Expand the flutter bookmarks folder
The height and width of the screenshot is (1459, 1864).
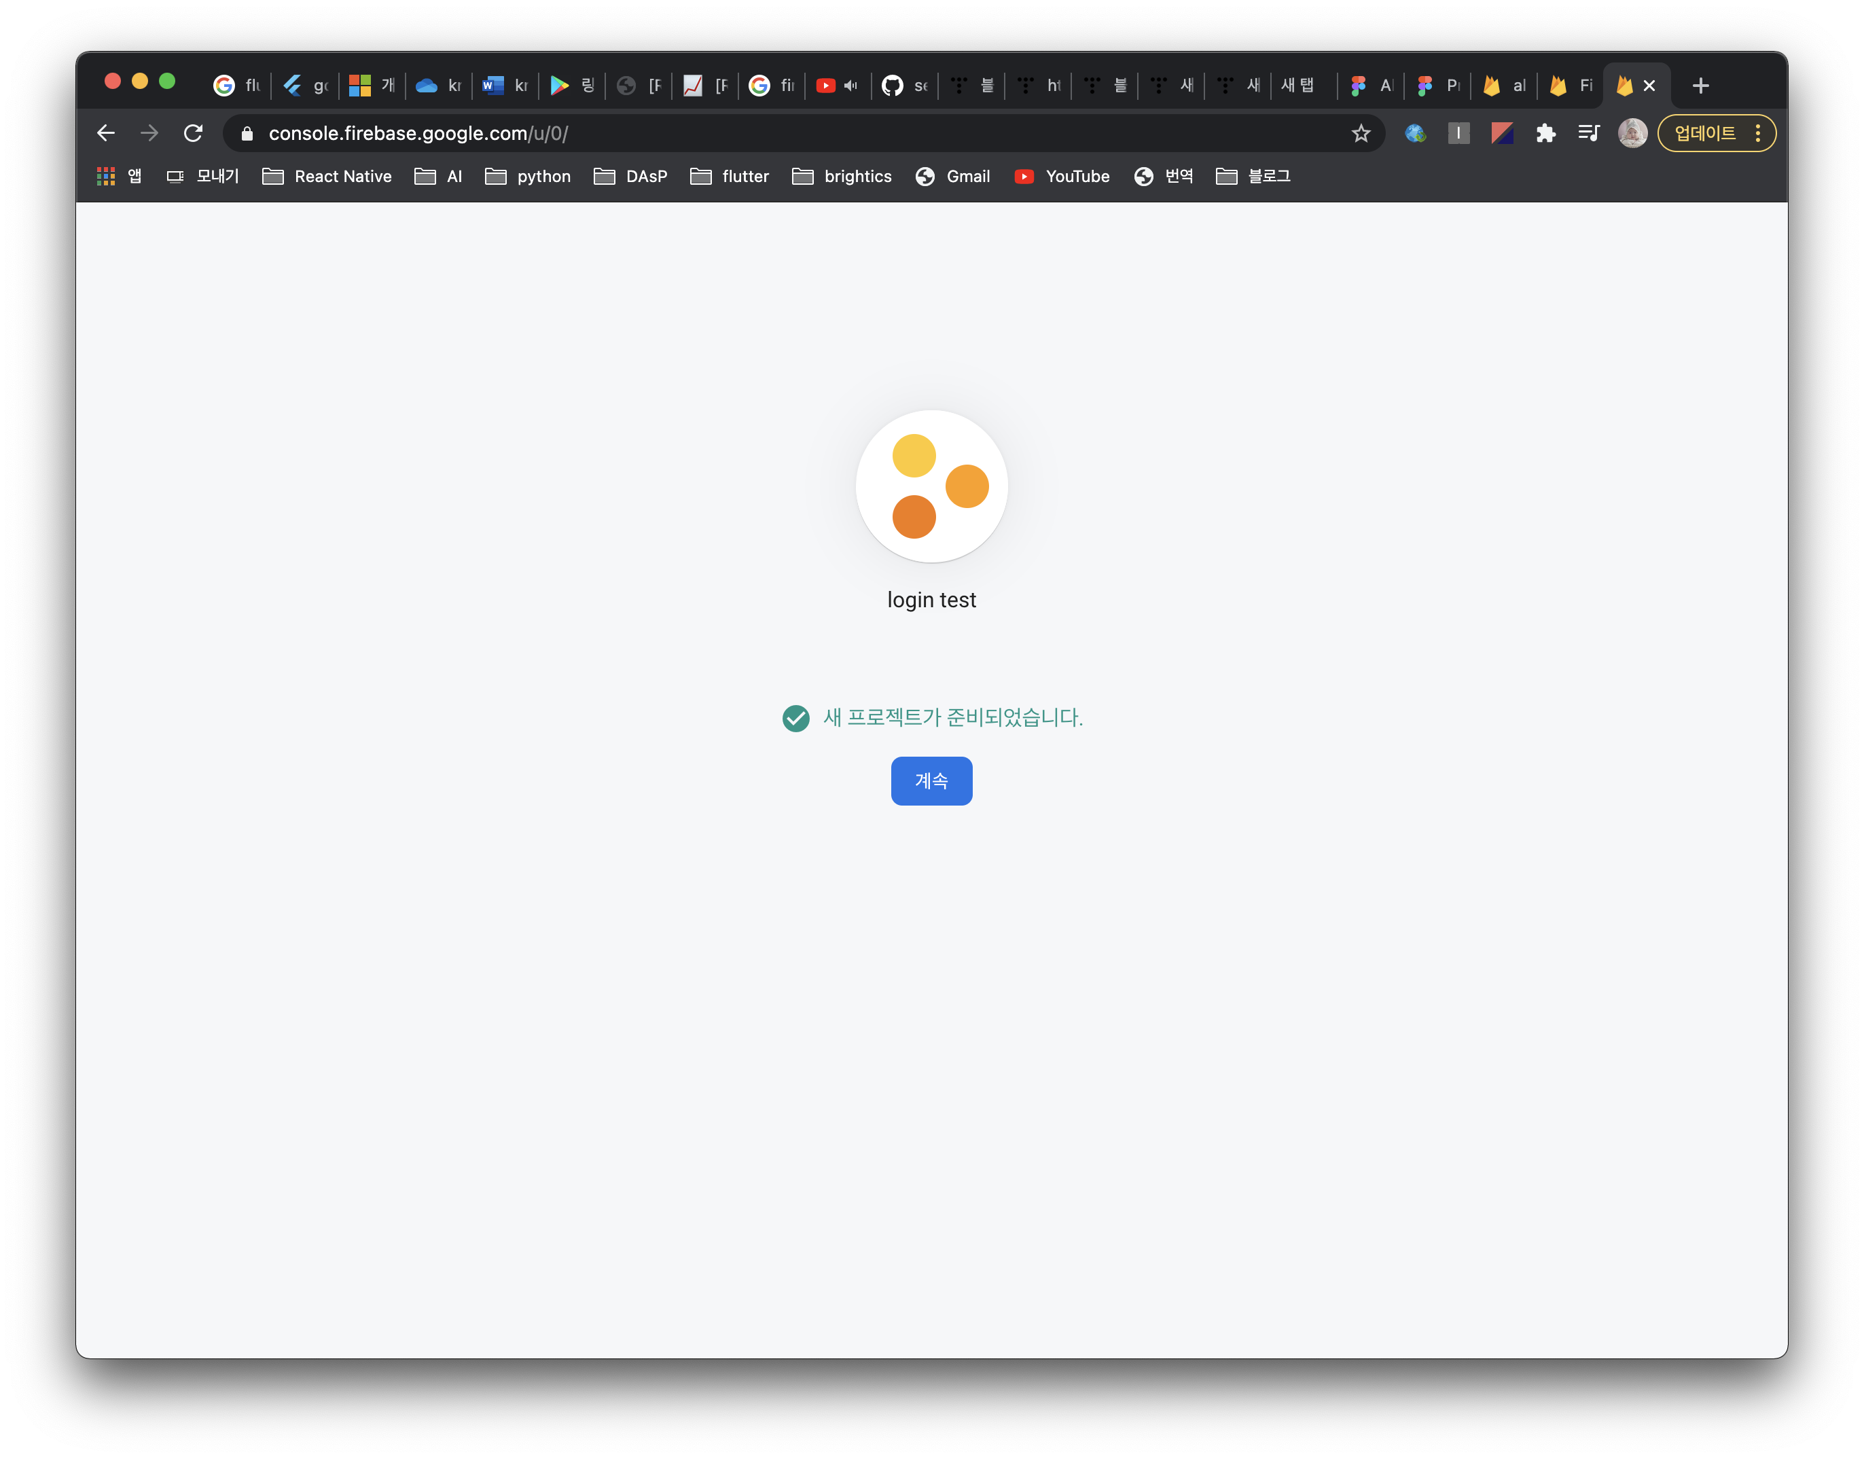730,176
